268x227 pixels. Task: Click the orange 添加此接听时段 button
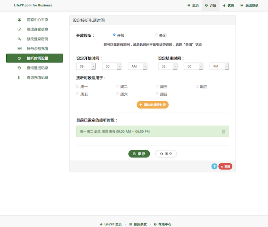(153, 105)
